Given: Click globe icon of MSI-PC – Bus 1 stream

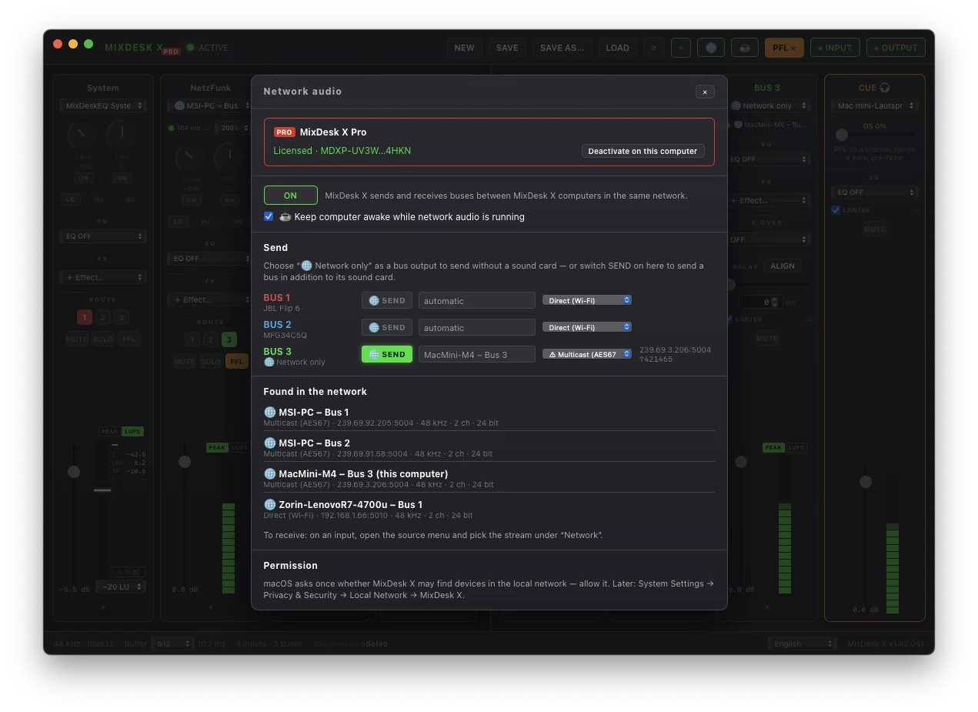Looking at the screenshot, I should pos(269,412).
